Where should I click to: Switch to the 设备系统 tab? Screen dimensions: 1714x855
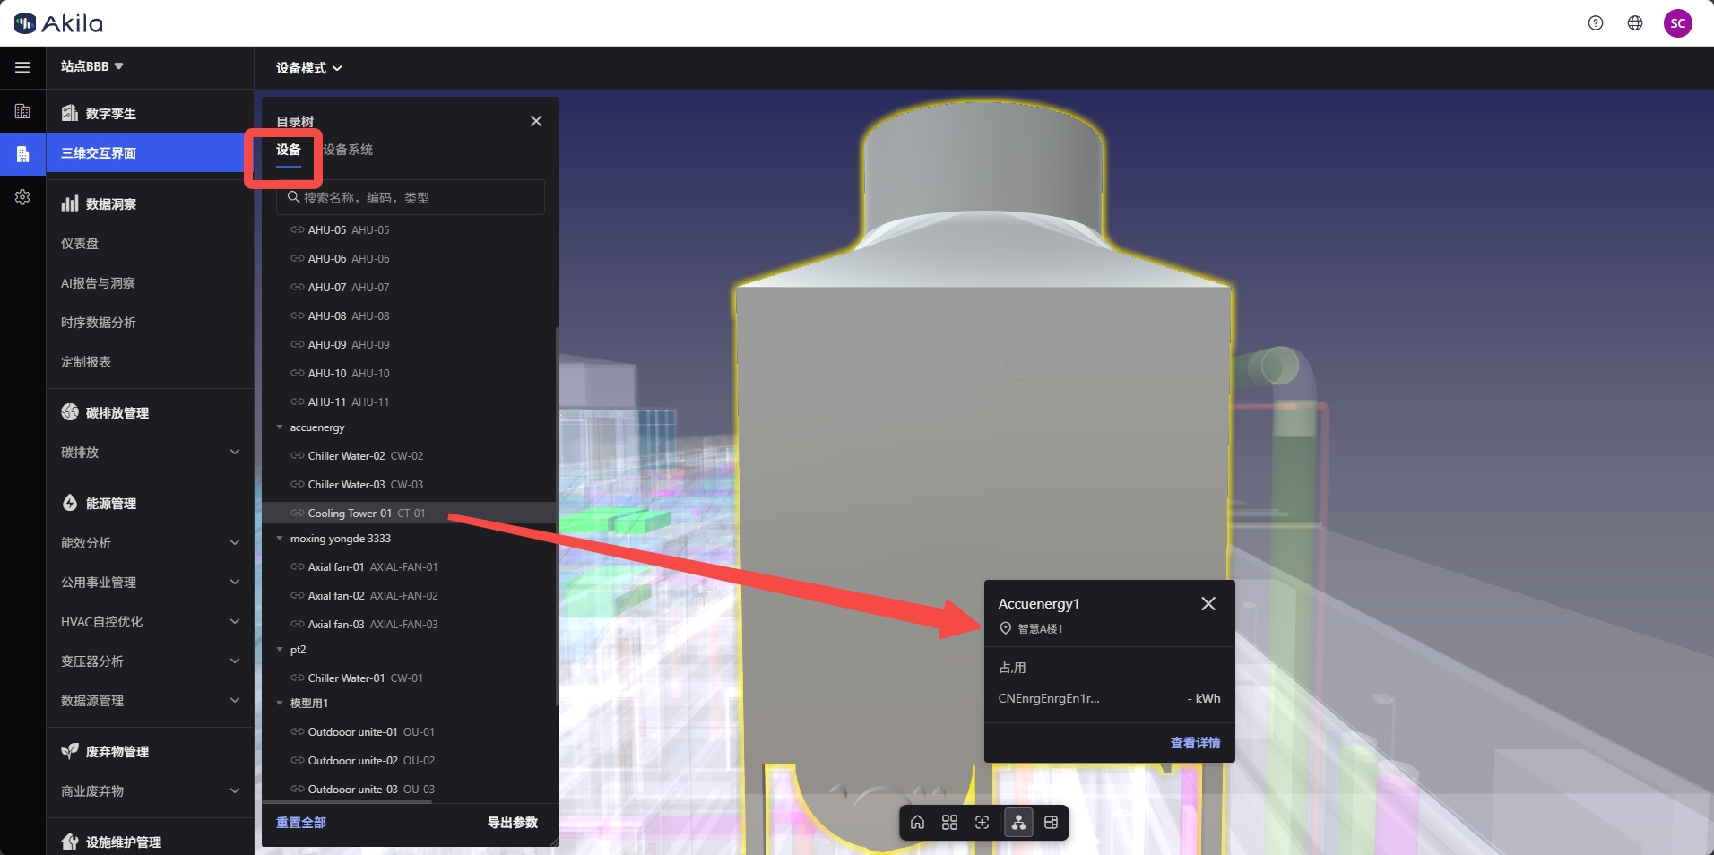[x=348, y=150]
